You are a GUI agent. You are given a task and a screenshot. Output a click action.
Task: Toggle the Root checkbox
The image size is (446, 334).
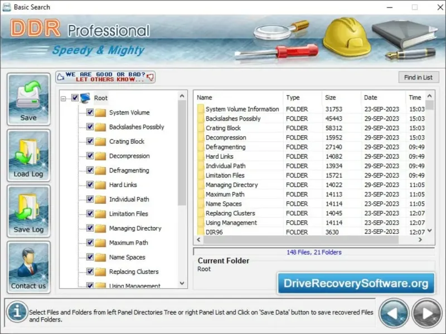coord(75,98)
